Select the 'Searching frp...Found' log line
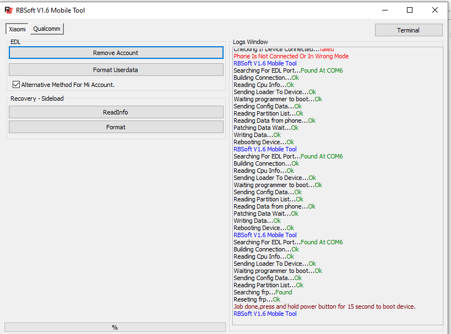Viewport: 451px width, 334px height. [x=263, y=292]
